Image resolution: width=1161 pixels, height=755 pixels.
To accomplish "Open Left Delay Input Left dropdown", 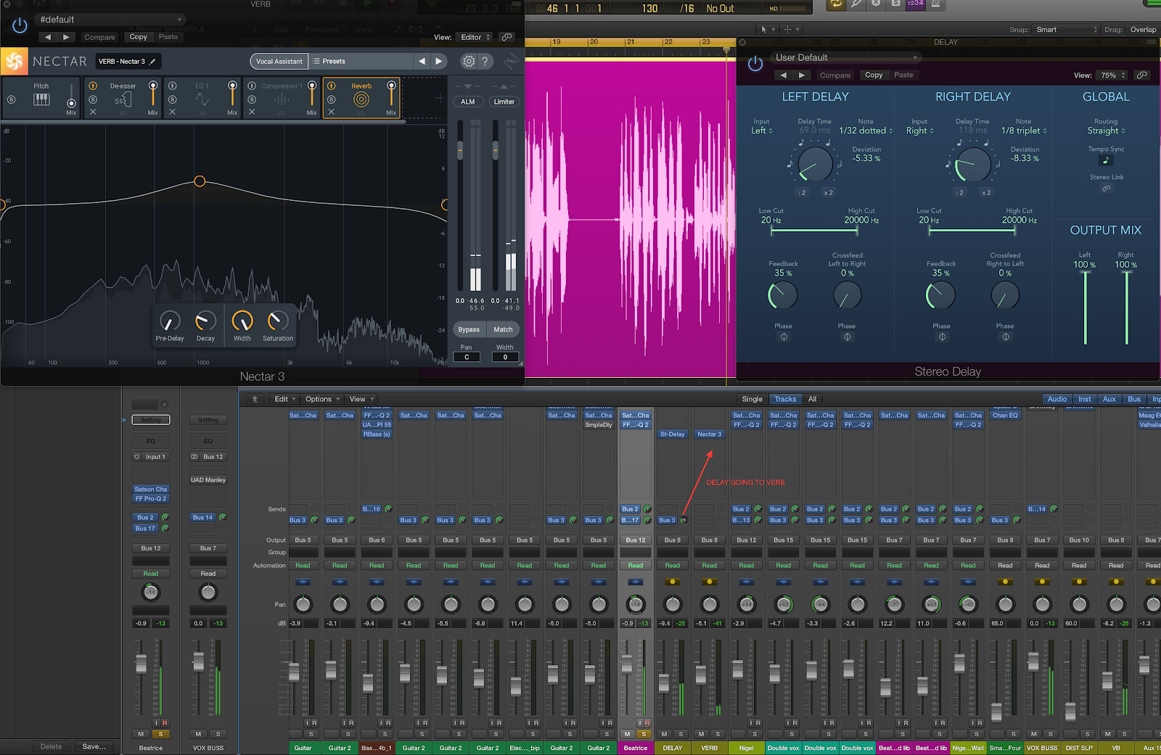I will [761, 131].
